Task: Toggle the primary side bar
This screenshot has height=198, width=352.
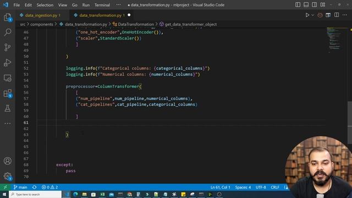Action: [x=298, y=5]
